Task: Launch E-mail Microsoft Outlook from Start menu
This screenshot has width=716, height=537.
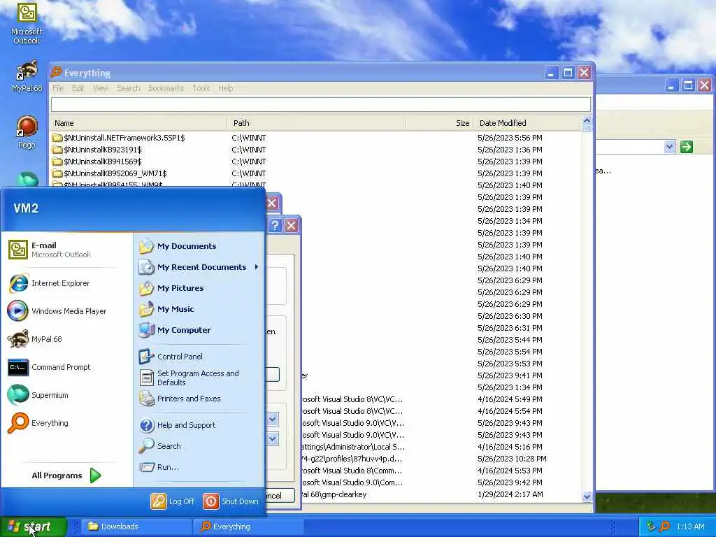Action: pyautogui.click(x=66, y=250)
